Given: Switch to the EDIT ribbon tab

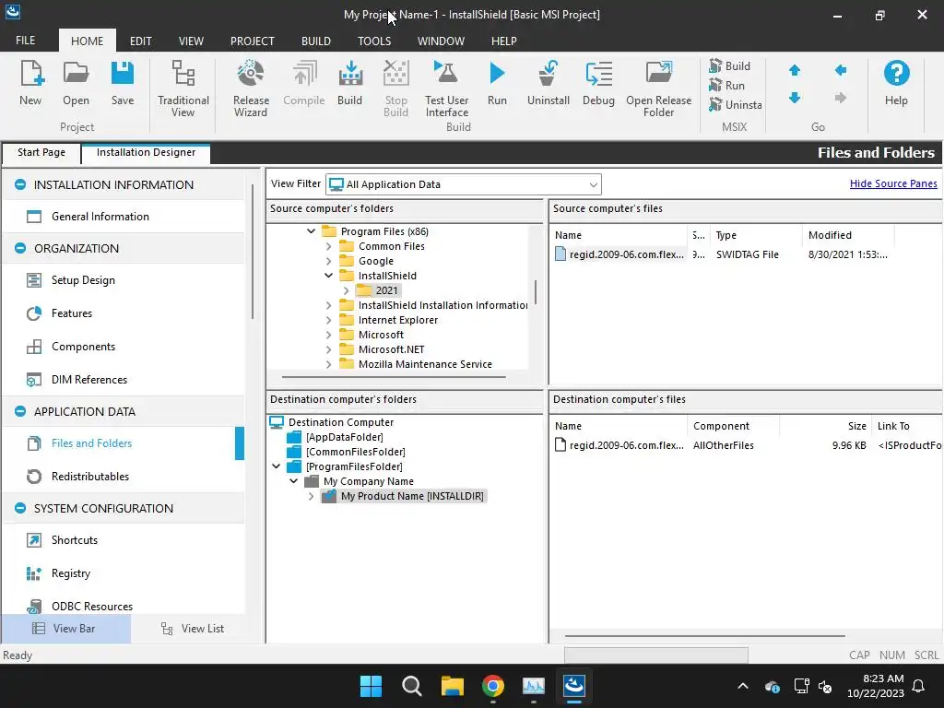Looking at the screenshot, I should pos(140,41).
